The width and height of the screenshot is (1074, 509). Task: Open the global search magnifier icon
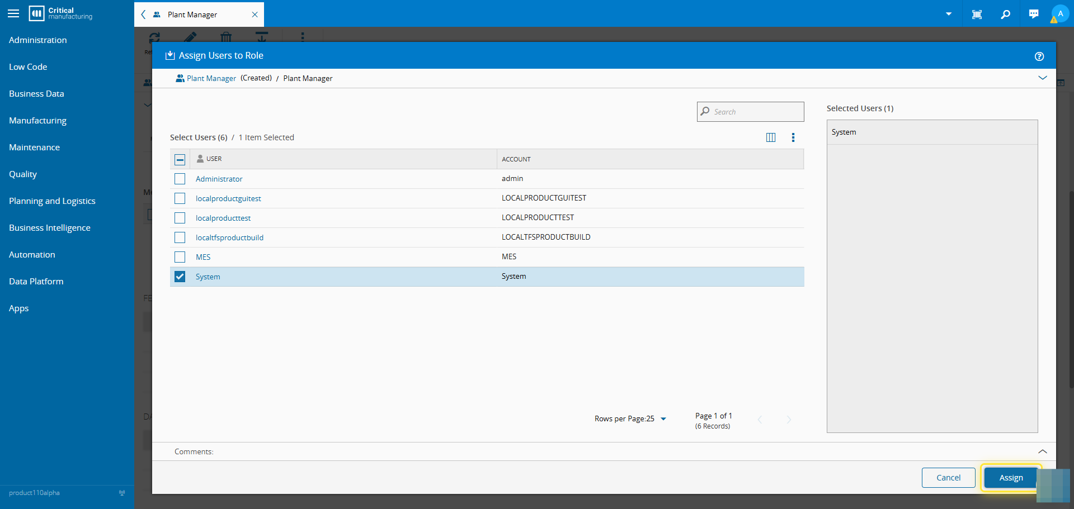(1005, 14)
